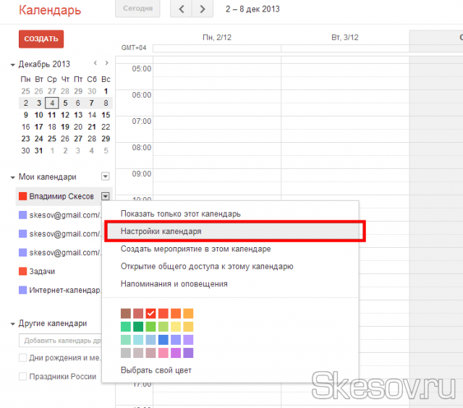Click the Задачи calendar color square
Screen dimensions: 463x408
click(x=23, y=271)
